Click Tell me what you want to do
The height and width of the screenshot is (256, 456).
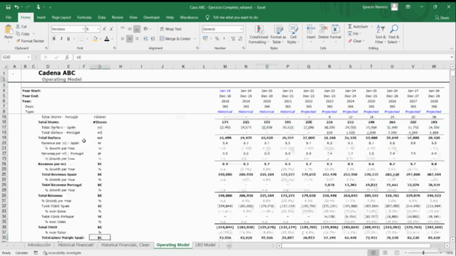(x=235, y=17)
